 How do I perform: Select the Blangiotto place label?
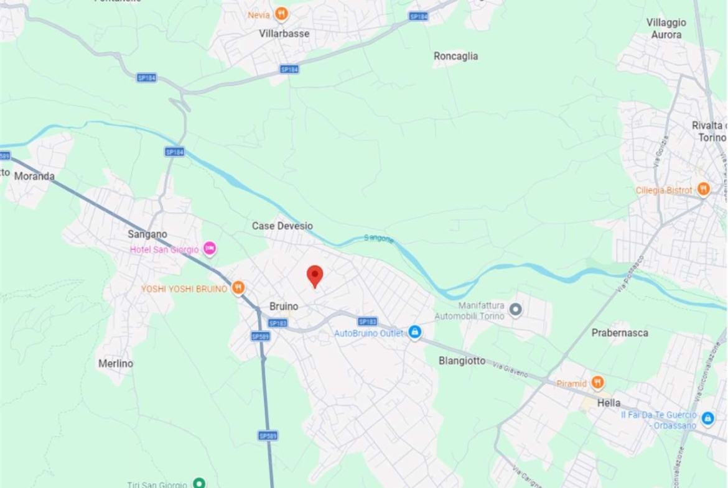click(462, 361)
